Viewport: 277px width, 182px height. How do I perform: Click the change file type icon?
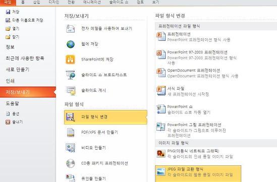coord(71,117)
